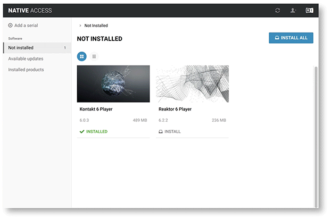Open the Not installed sidebar section
This screenshot has height=219, width=330.
pyautogui.click(x=21, y=48)
